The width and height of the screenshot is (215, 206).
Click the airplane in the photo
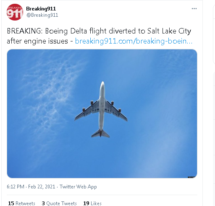click(101, 109)
